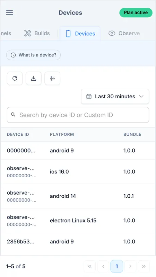Open the partially visible 'nels' tab
Viewport: 156px width, 277px height.
(x=6, y=33)
